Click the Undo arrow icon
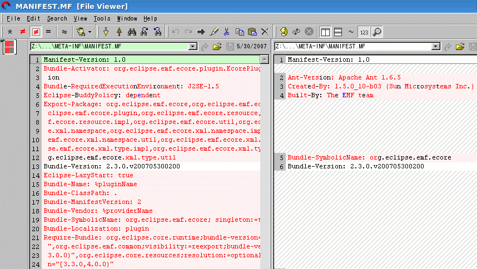477x269 pixels. click(176, 32)
